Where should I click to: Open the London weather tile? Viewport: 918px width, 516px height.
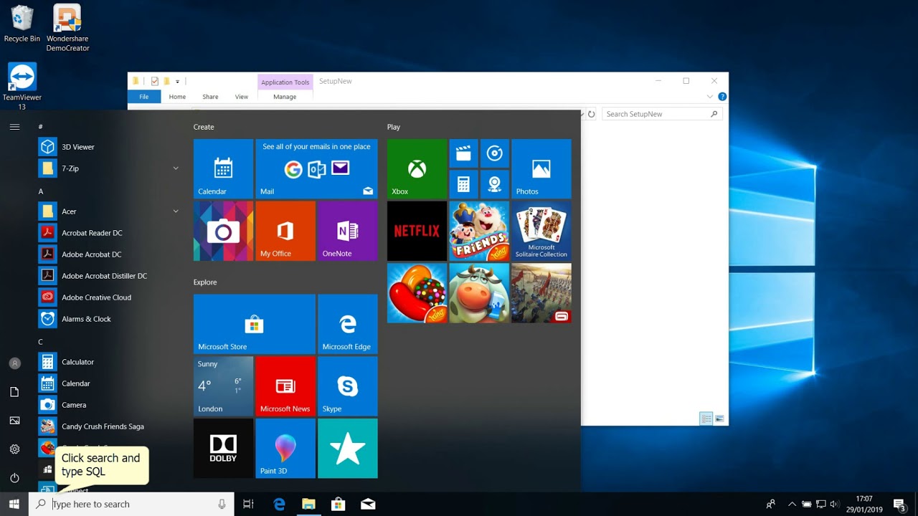(x=223, y=386)
